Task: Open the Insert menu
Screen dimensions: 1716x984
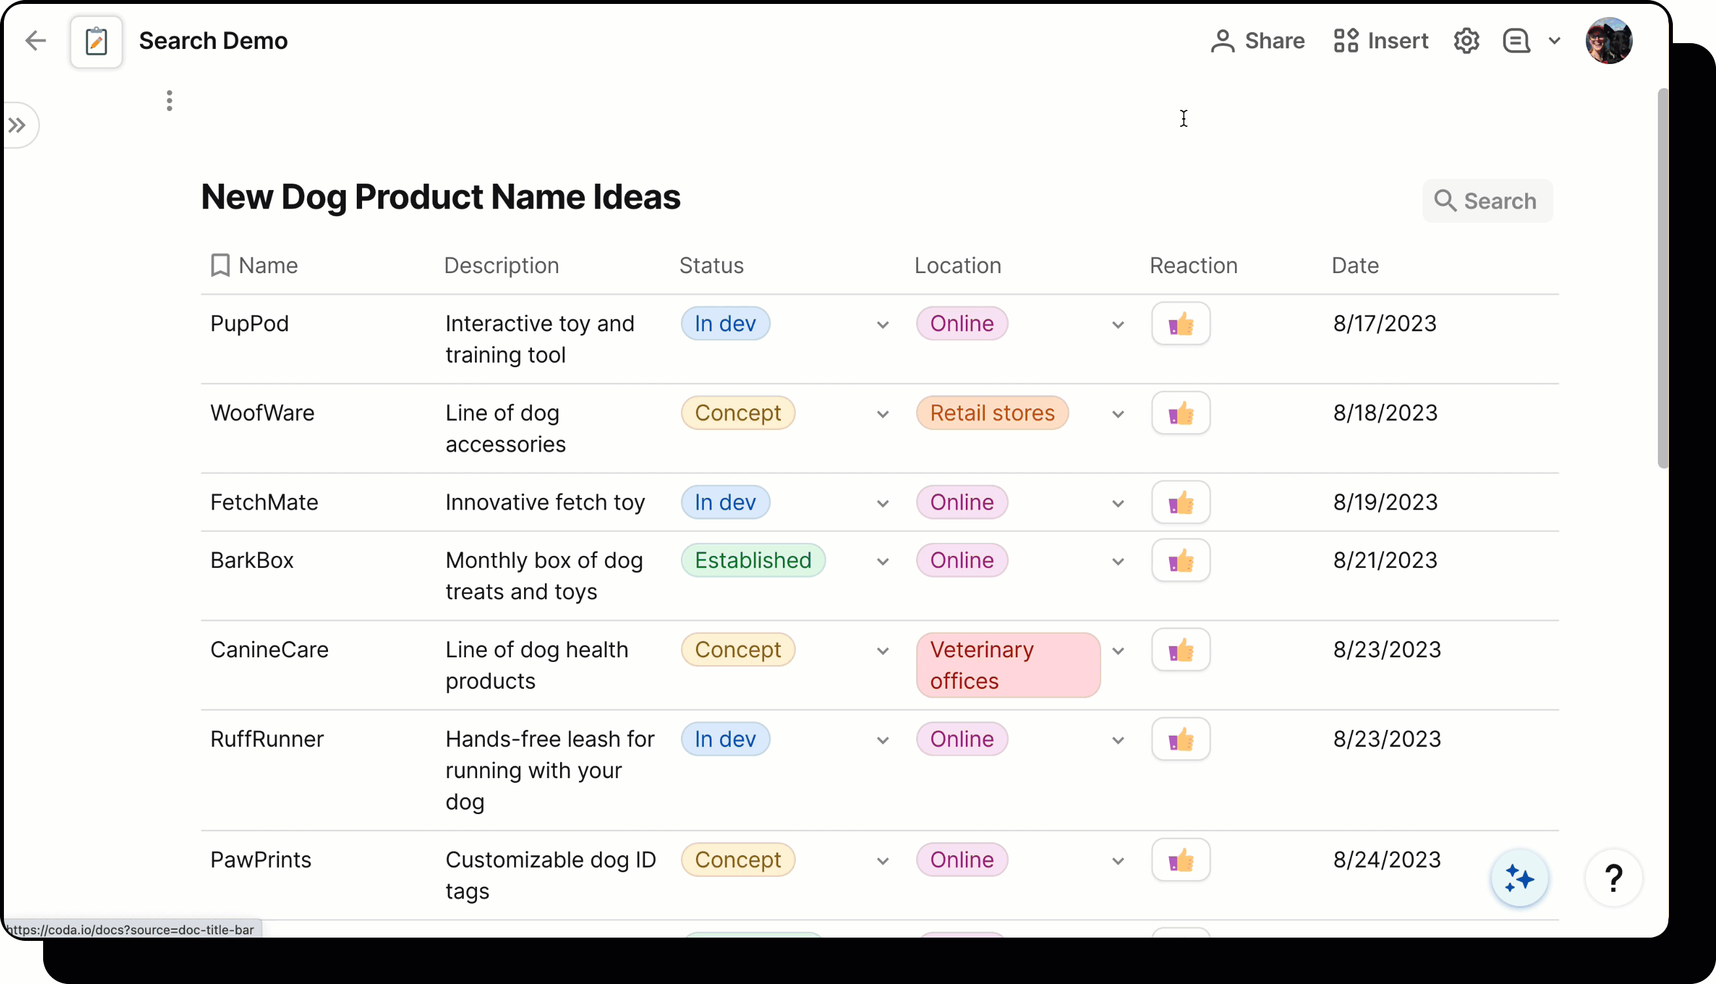Action: [1381, 41]
